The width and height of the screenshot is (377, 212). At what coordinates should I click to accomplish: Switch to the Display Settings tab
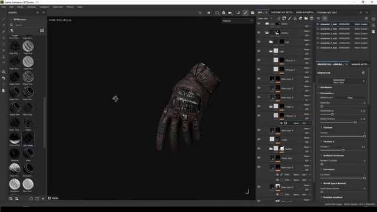point(305,12)
